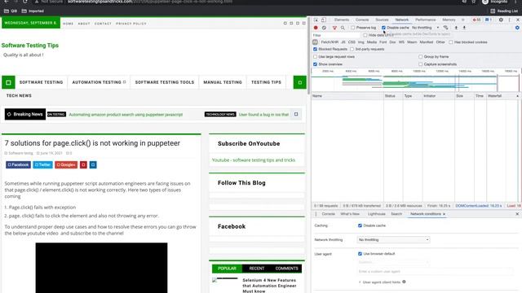Click green square menu icon left of Software Testing
The image size is (522, 293).
8,82
